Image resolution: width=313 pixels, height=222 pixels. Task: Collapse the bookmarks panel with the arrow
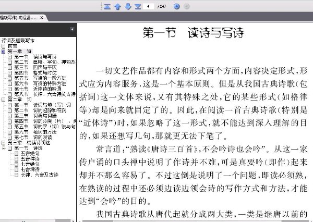click(72, 29)
